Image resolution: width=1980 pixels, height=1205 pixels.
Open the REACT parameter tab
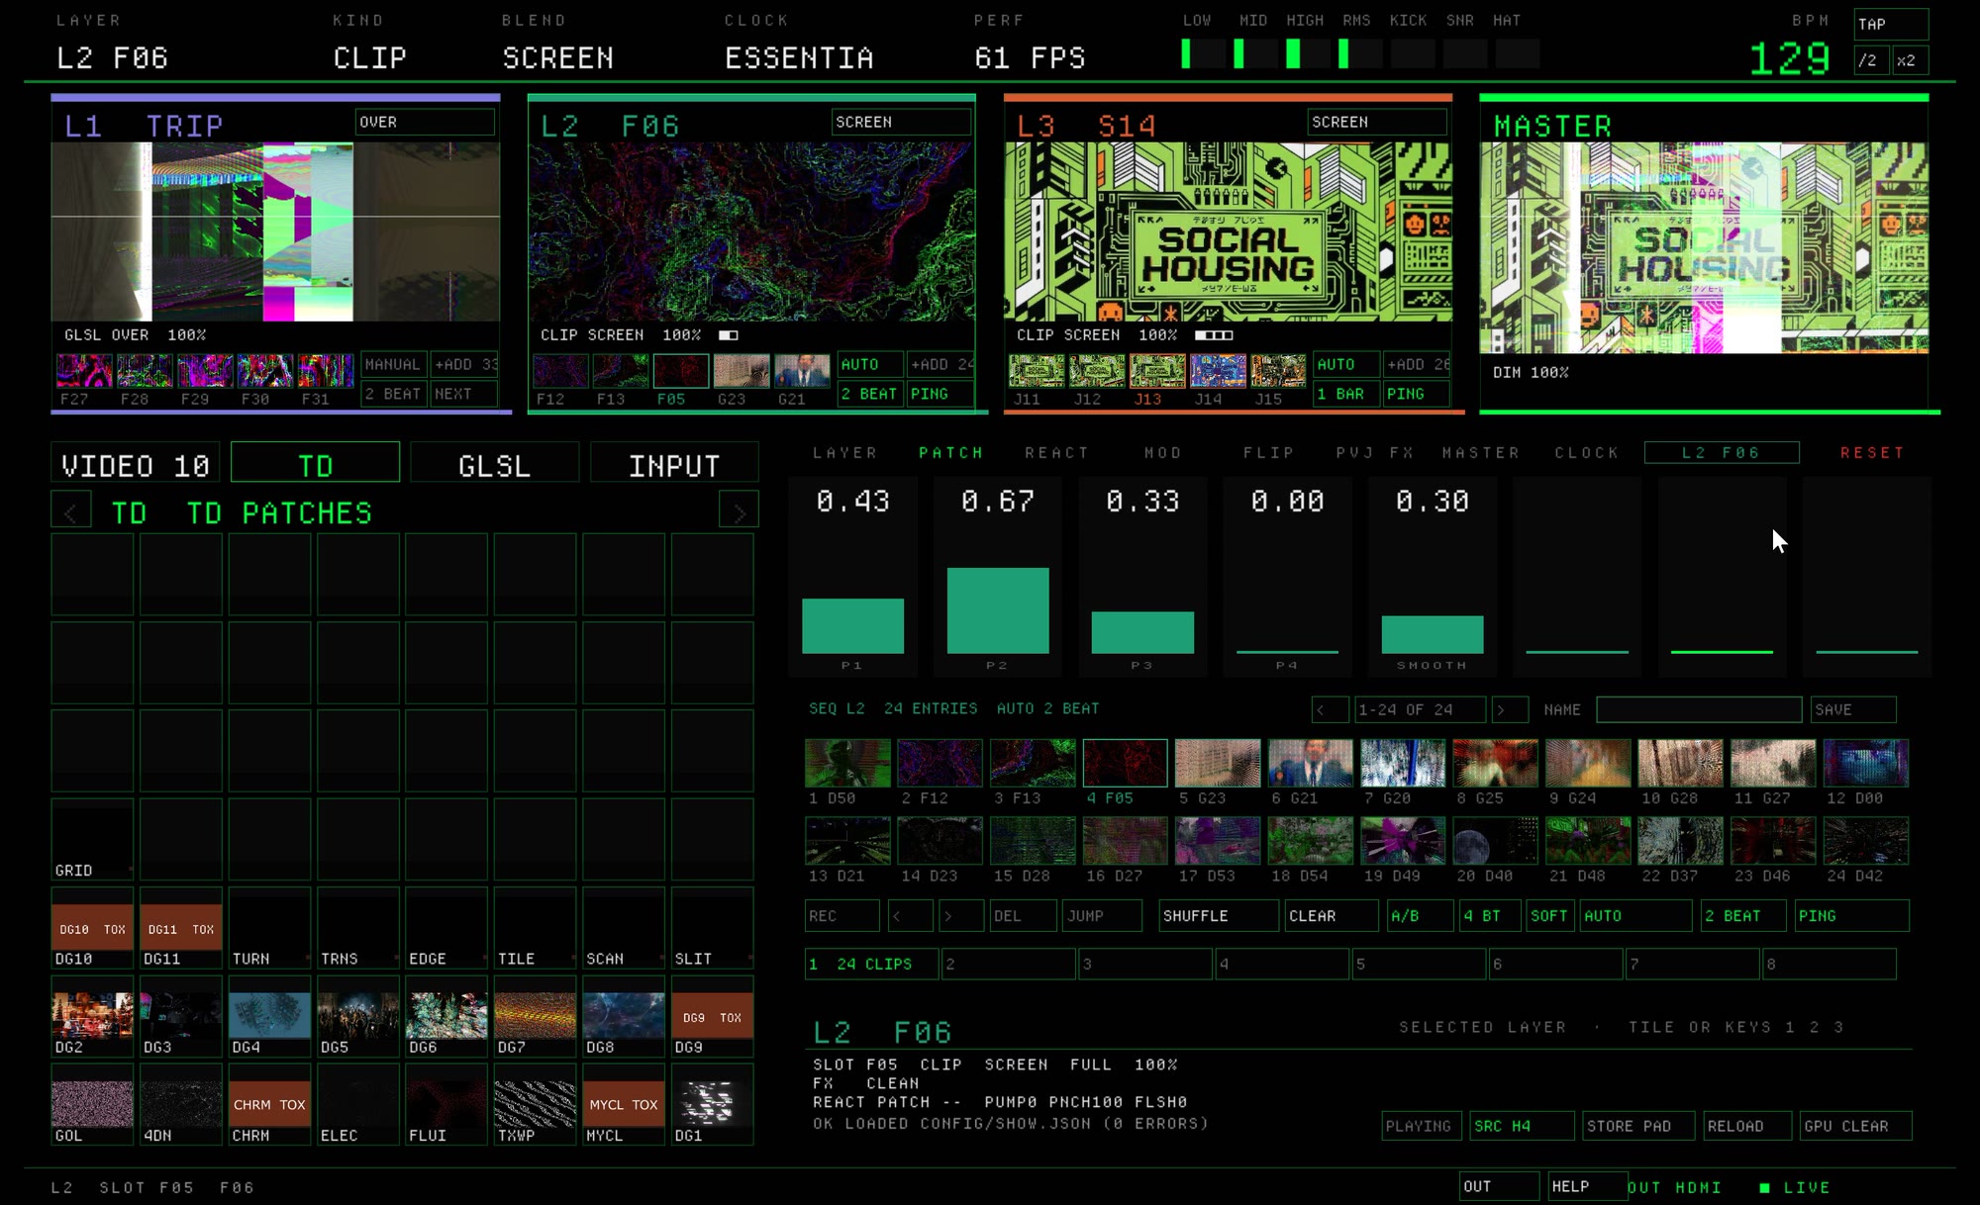[1056, 453]
